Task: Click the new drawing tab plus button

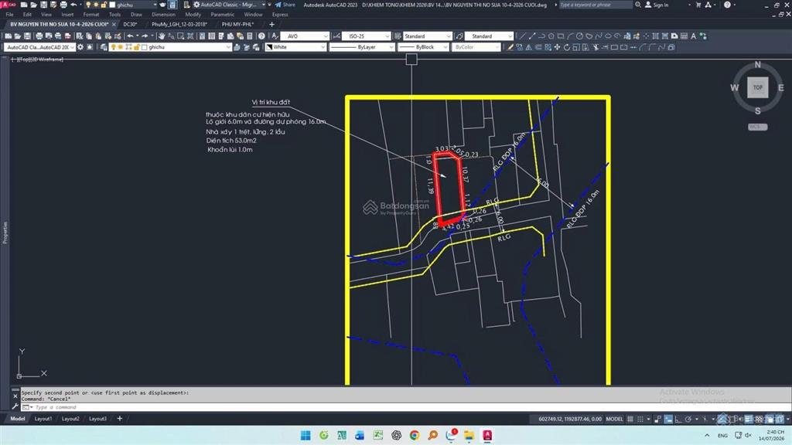Action: (x=271, y=24)
